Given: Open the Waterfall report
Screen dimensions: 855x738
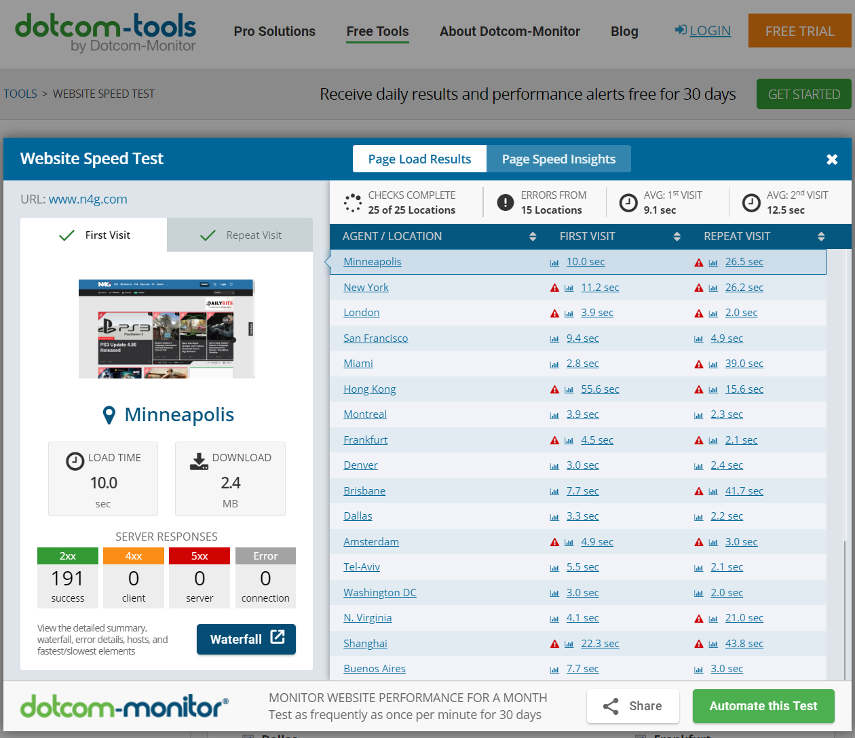Looking at the screenshot, I should (246, 639).
